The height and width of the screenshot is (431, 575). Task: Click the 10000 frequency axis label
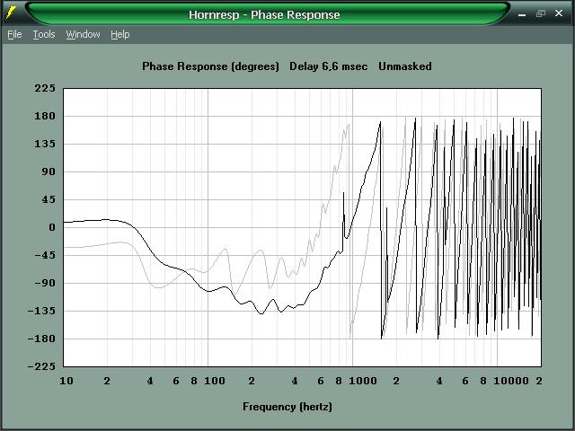pos(511,381)
